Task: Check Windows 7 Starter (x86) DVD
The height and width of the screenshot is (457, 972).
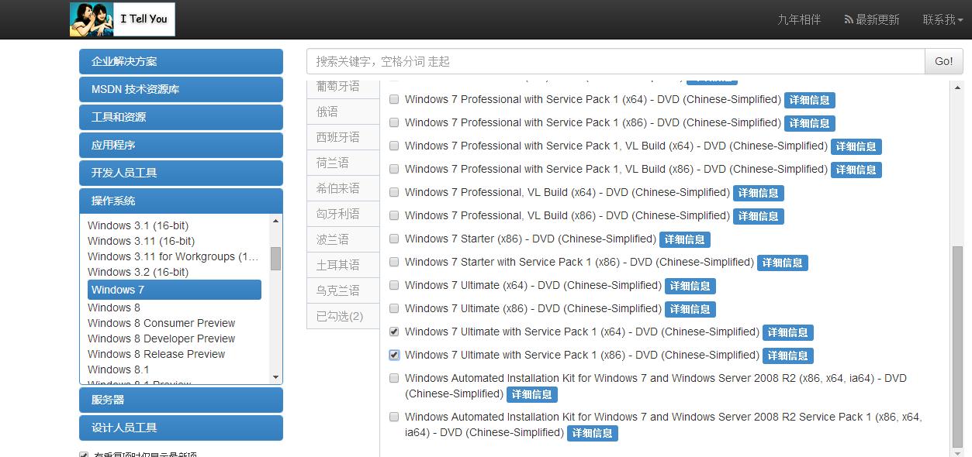Action: tap(394, 239)
